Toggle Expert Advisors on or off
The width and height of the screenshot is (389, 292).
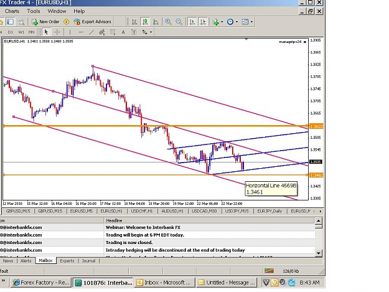point(92,22)
